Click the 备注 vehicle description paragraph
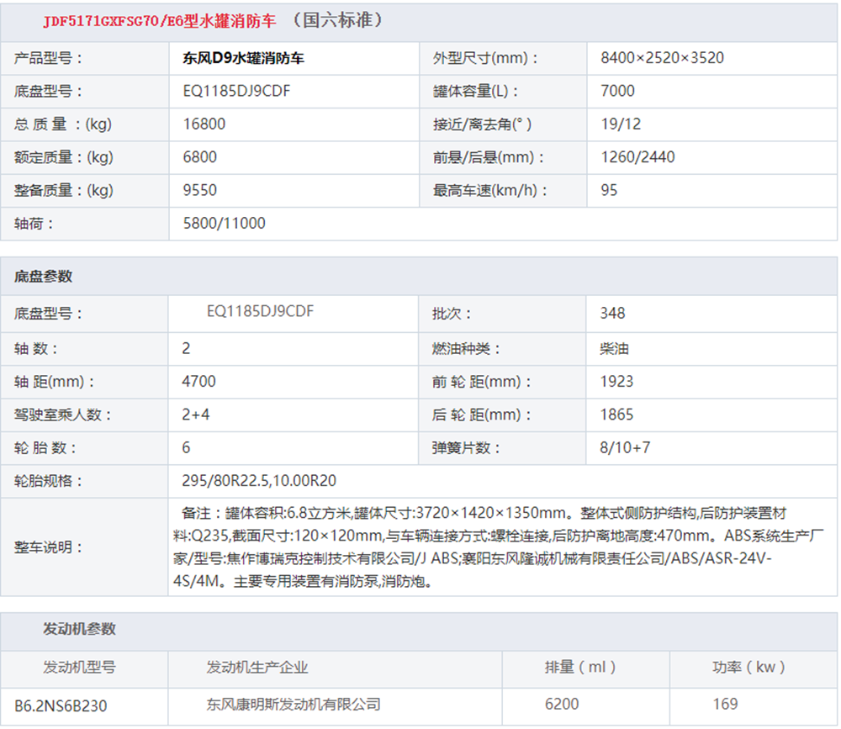 click(x=498, y=547)
